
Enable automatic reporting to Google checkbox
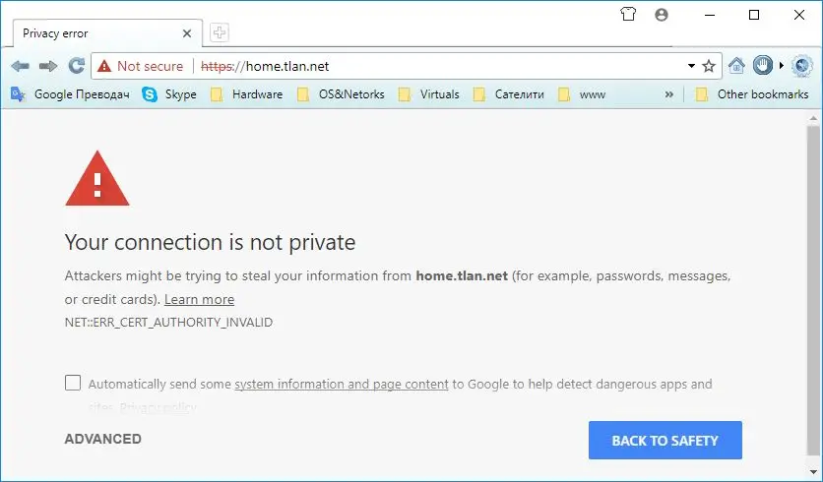(x=73, y=384)
